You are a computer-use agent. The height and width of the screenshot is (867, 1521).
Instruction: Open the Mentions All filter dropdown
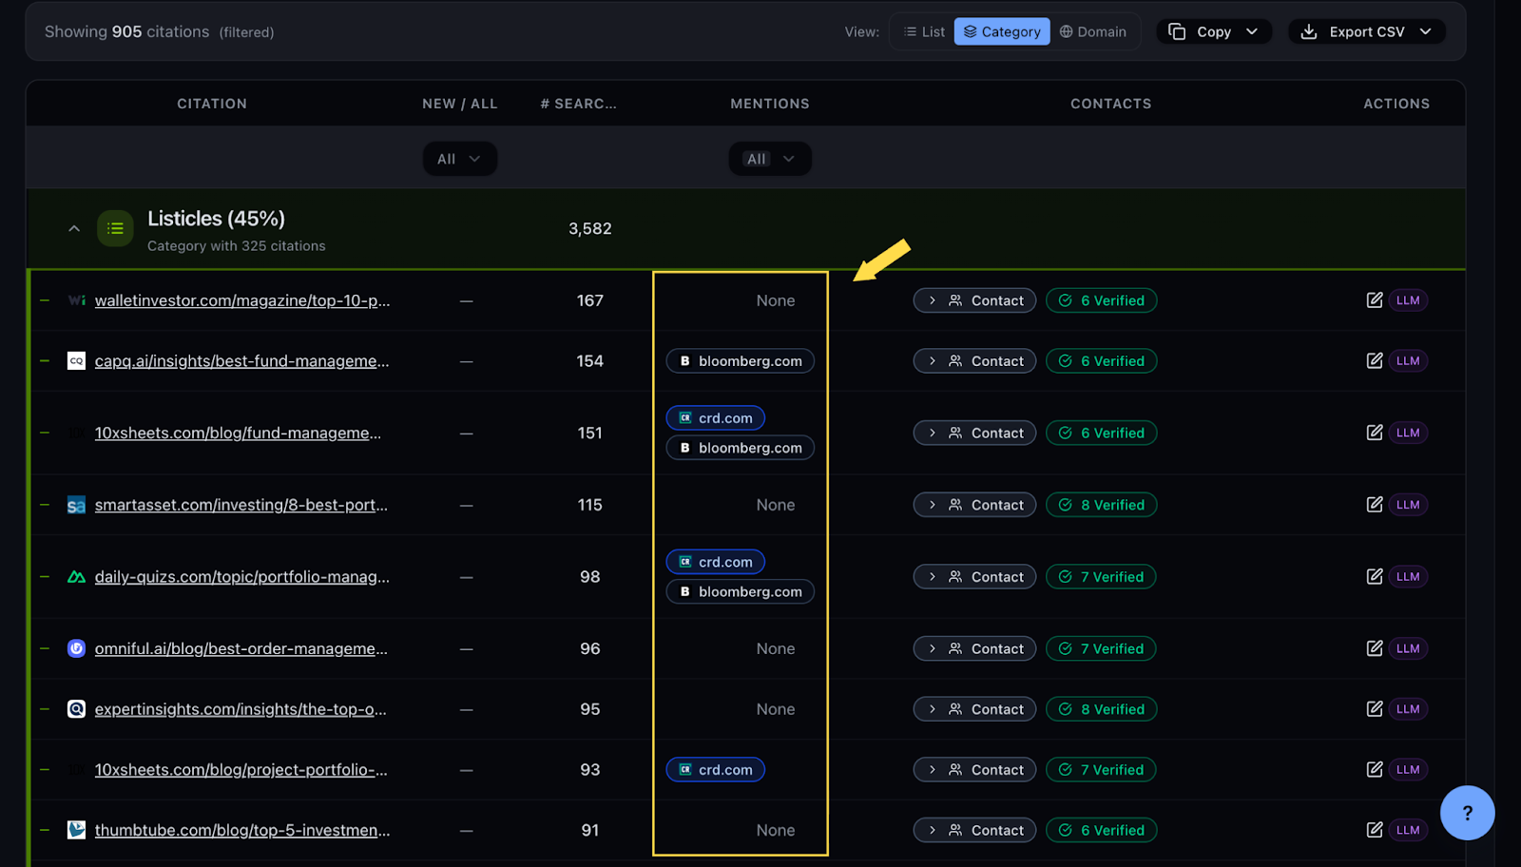769,159
